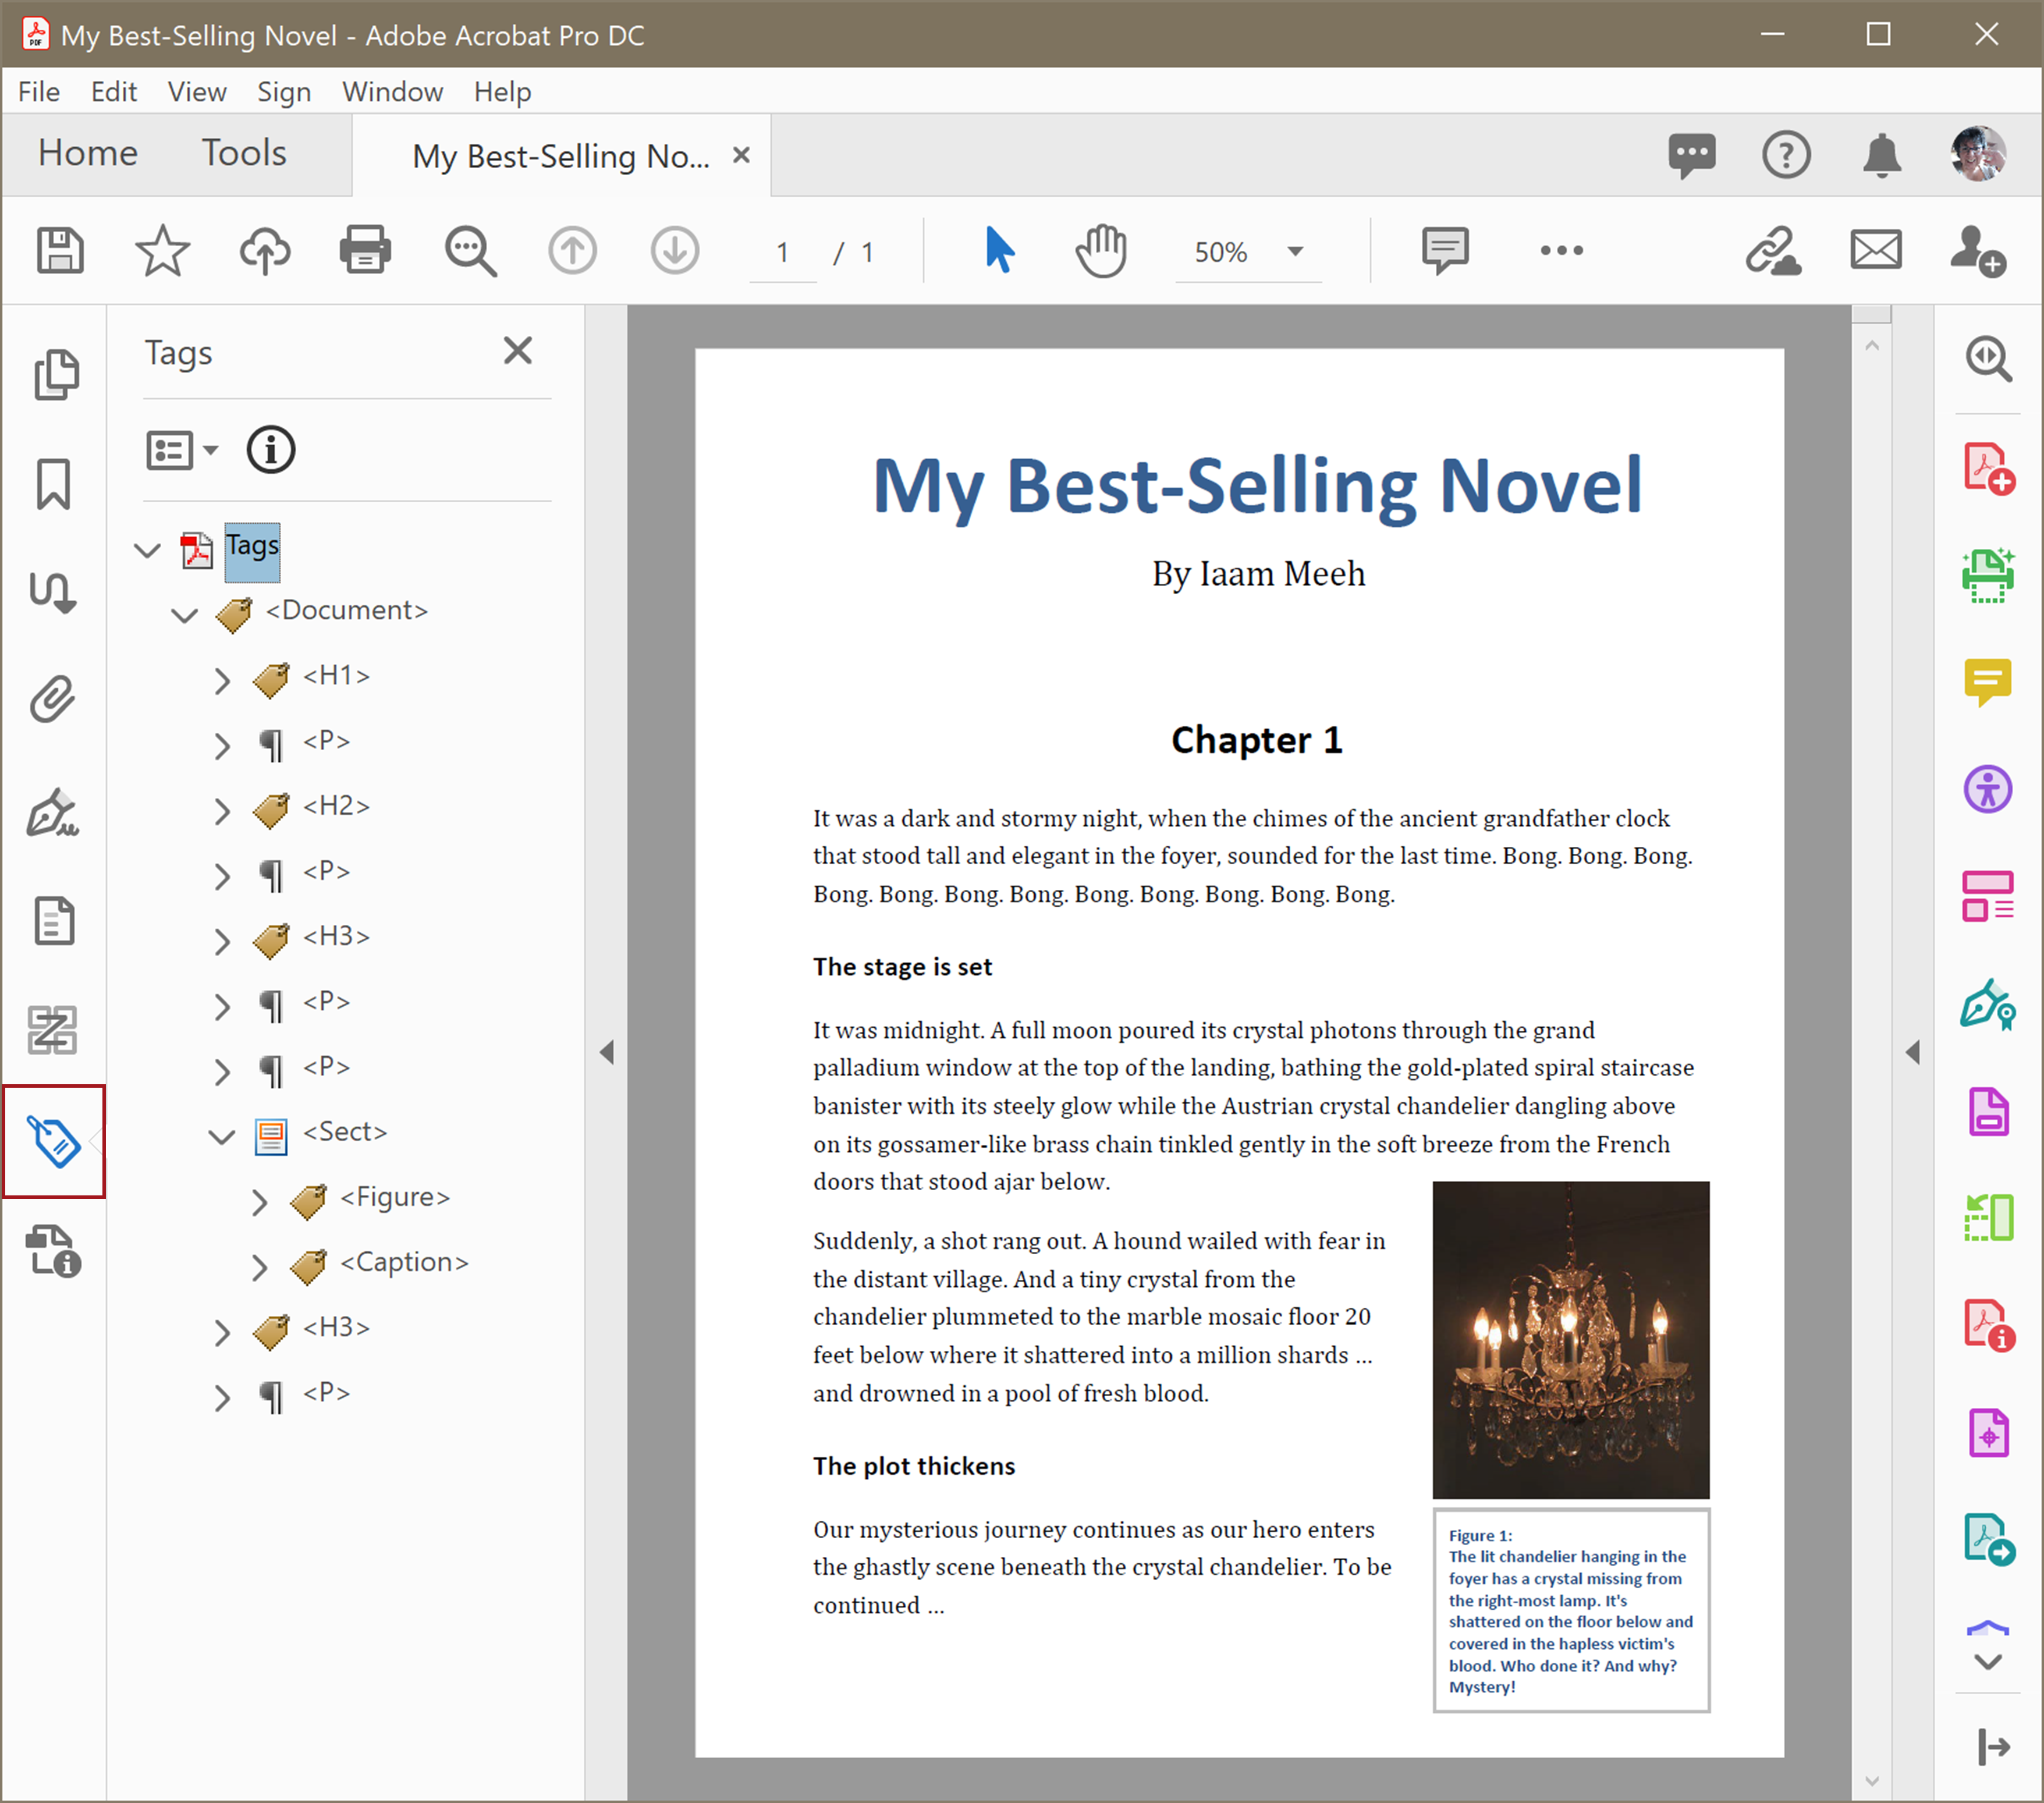Screen dimensions: 2044x1803
Task: Open the chat speech bubble icon
Action: point(1692,156)
